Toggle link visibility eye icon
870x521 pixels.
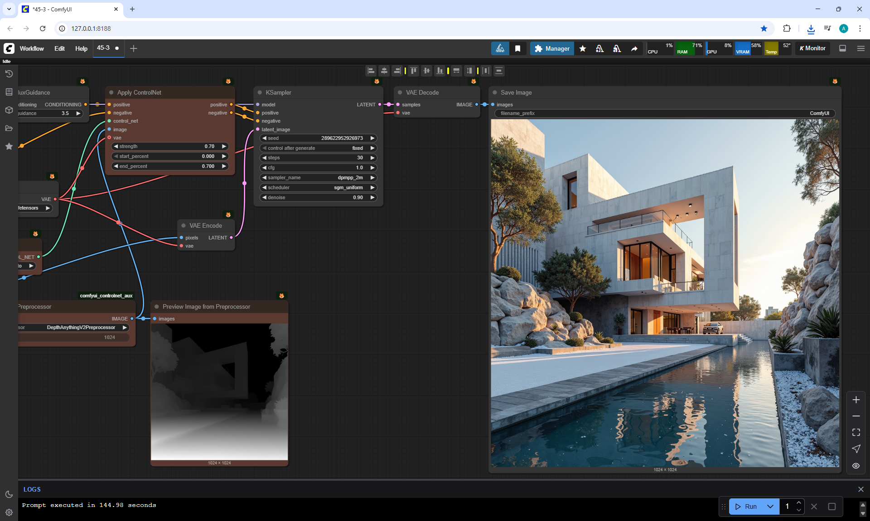(x=856, y=465)
